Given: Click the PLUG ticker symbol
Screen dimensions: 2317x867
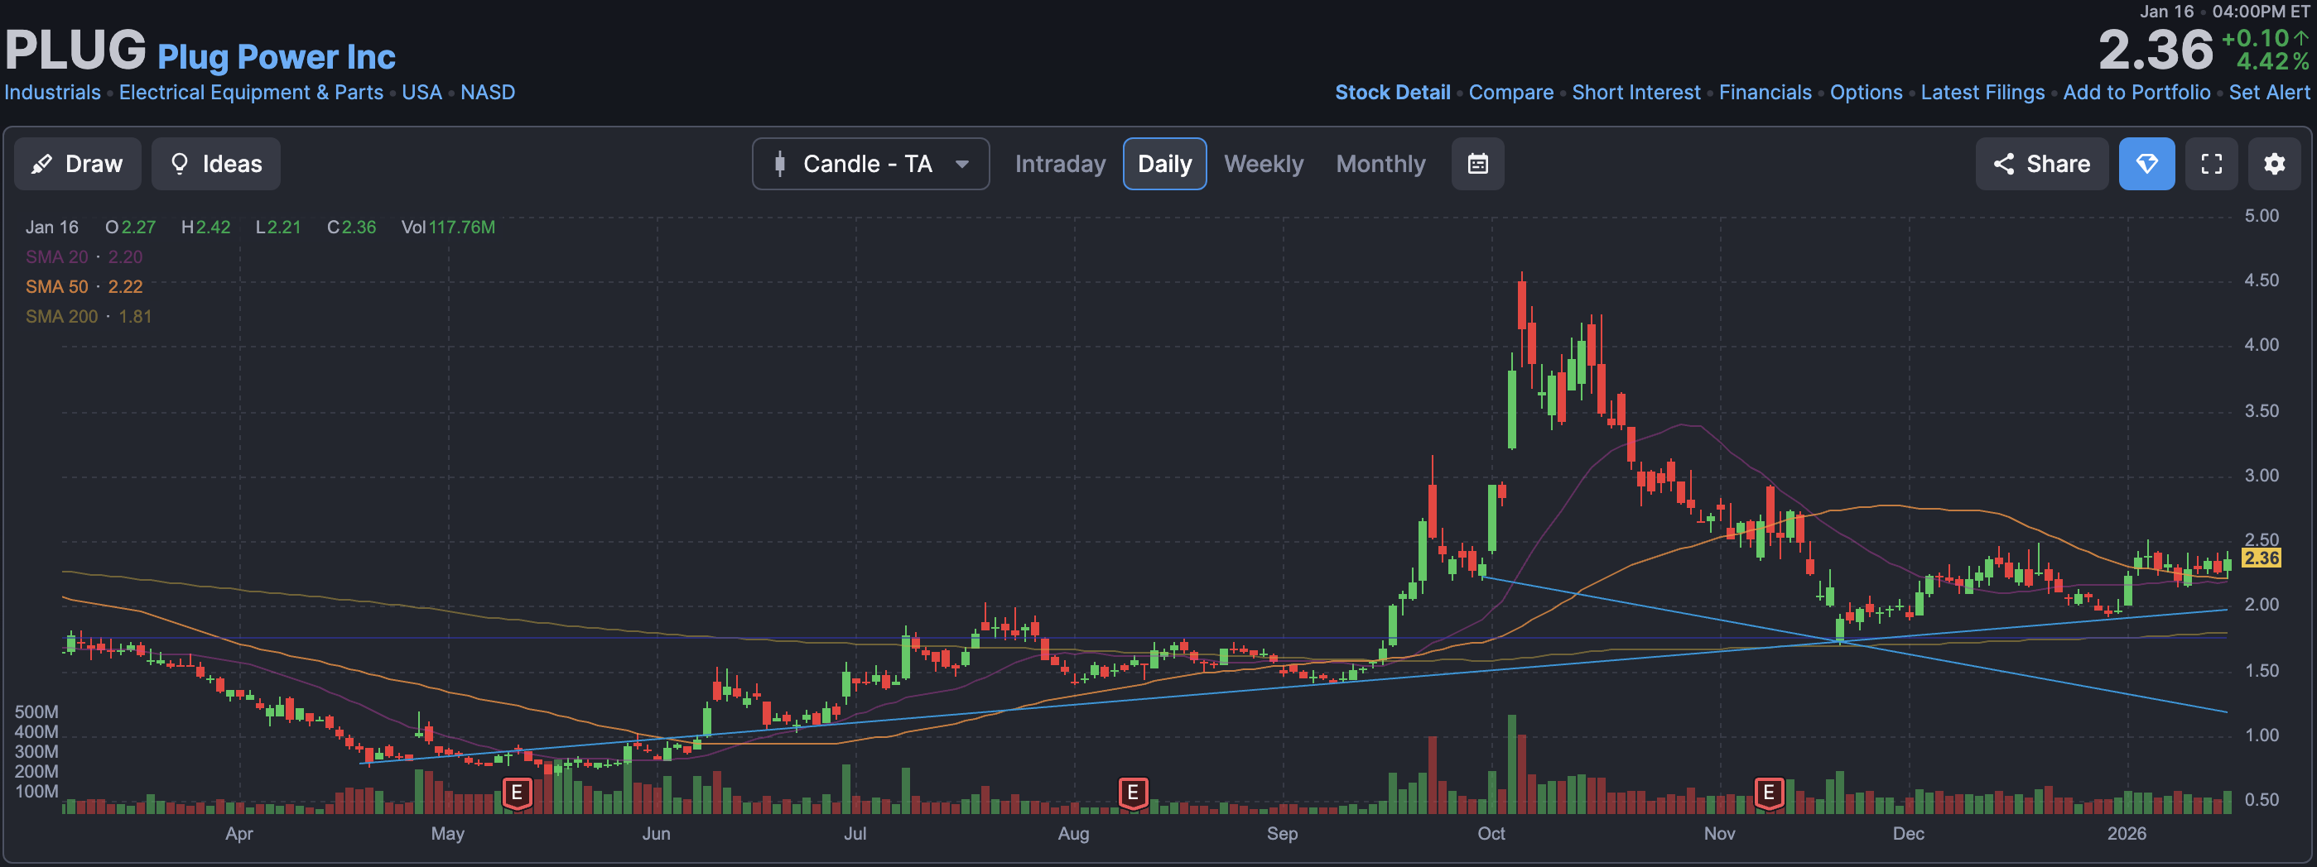Looking at the screenshot, I should point(75,50).
